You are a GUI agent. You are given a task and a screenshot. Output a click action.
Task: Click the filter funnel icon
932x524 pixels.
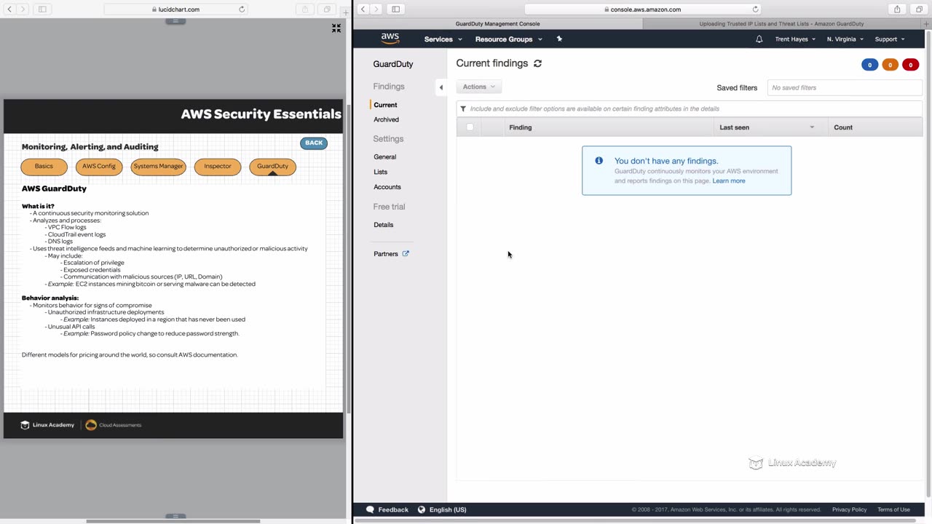pyautogui.click(x=463, y=108)
